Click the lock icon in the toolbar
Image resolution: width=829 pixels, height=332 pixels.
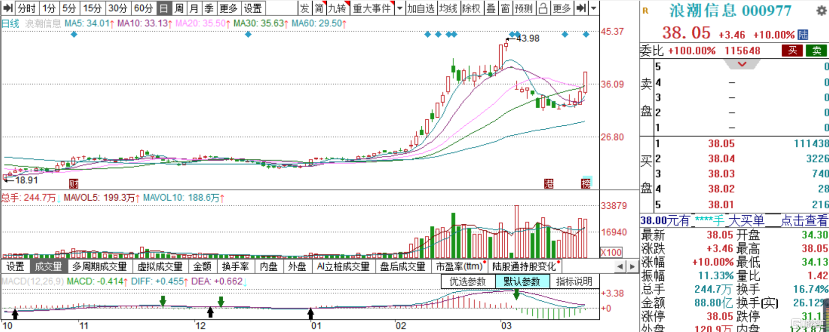click(543, 8)
